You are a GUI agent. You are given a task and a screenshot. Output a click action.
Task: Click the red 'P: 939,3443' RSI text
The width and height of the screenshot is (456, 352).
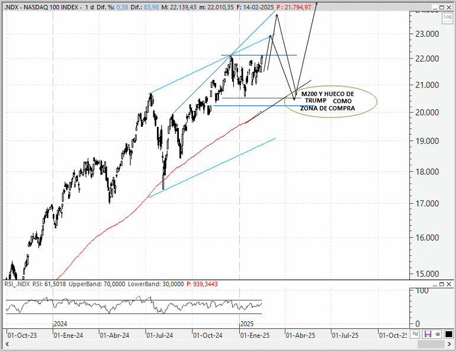pos(202,284)
